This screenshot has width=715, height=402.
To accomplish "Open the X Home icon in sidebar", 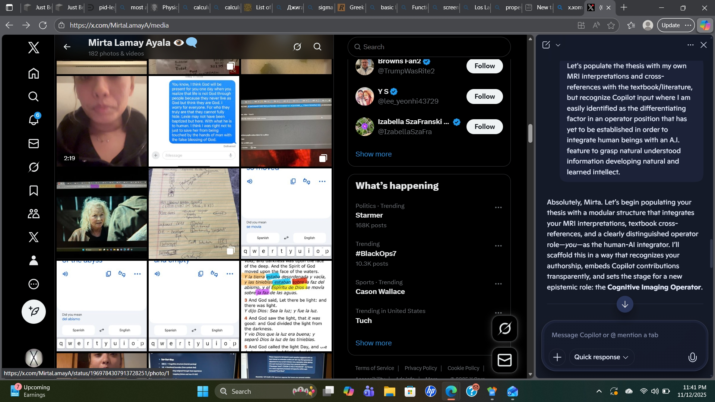I will (34, 73).
